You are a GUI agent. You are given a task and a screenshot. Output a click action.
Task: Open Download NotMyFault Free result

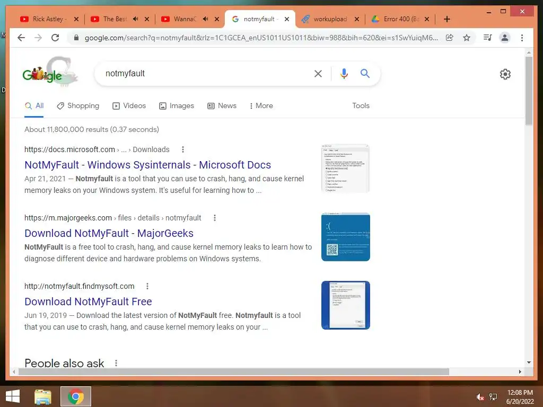point(88,302)
